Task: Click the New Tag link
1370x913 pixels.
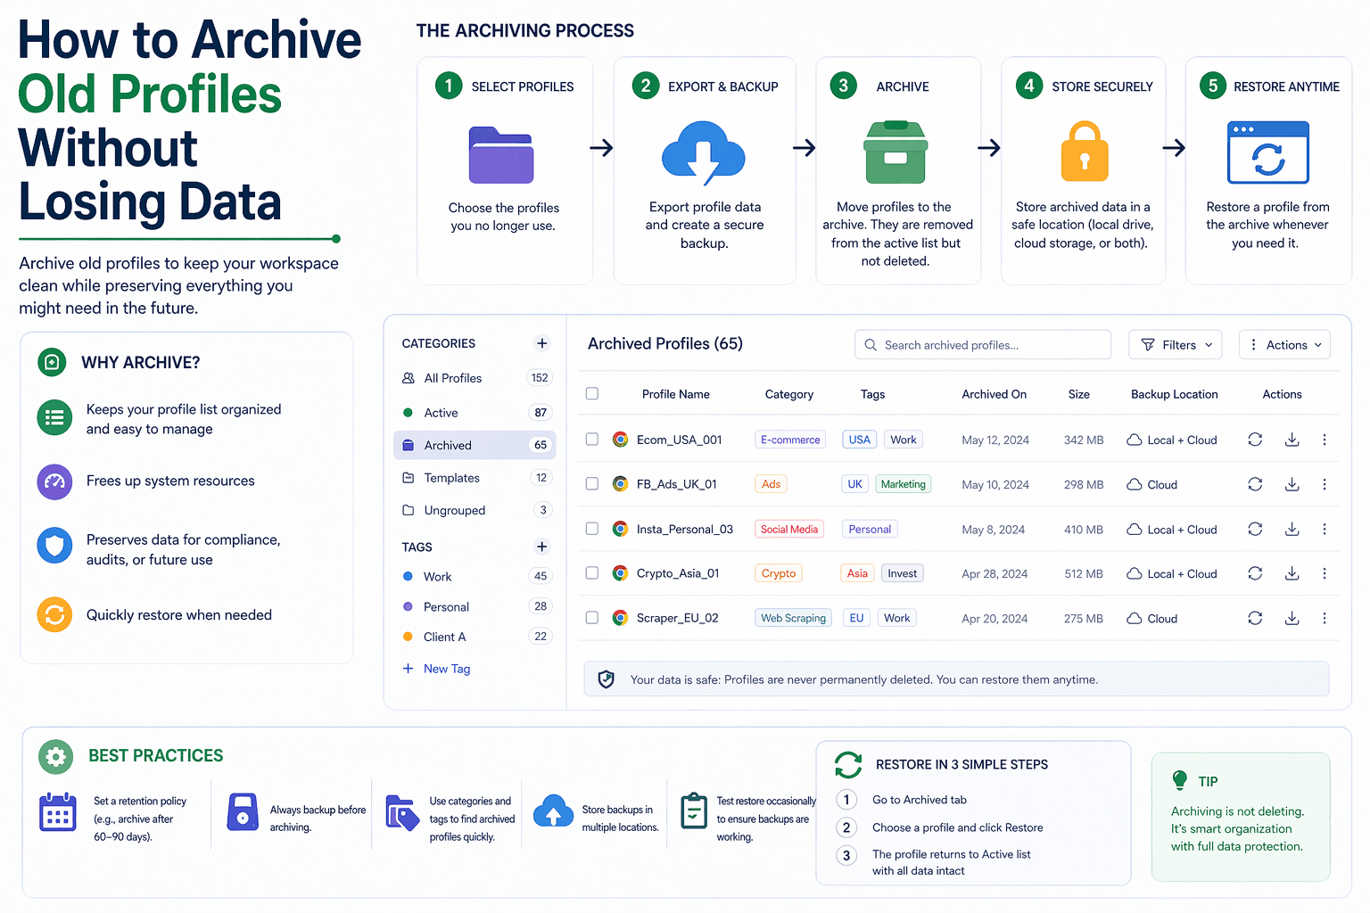Action: pyautogui.click(x=436, y=669)
